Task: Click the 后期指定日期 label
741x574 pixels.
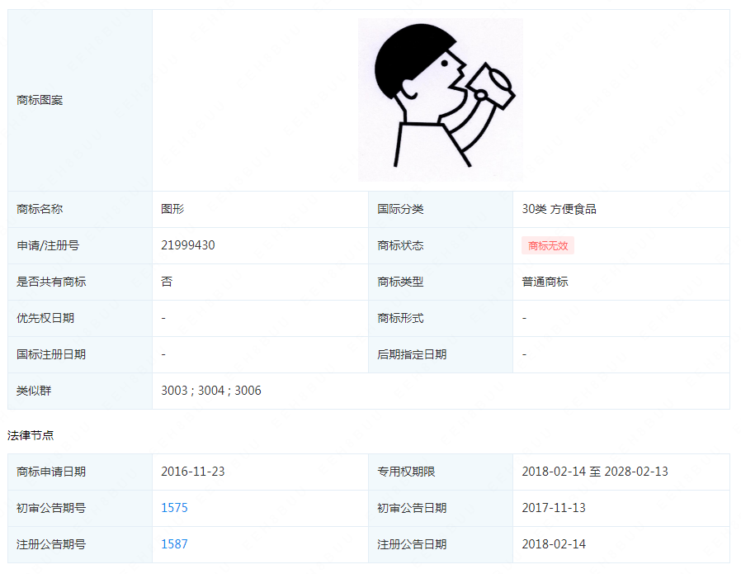Action: (412, 354)
